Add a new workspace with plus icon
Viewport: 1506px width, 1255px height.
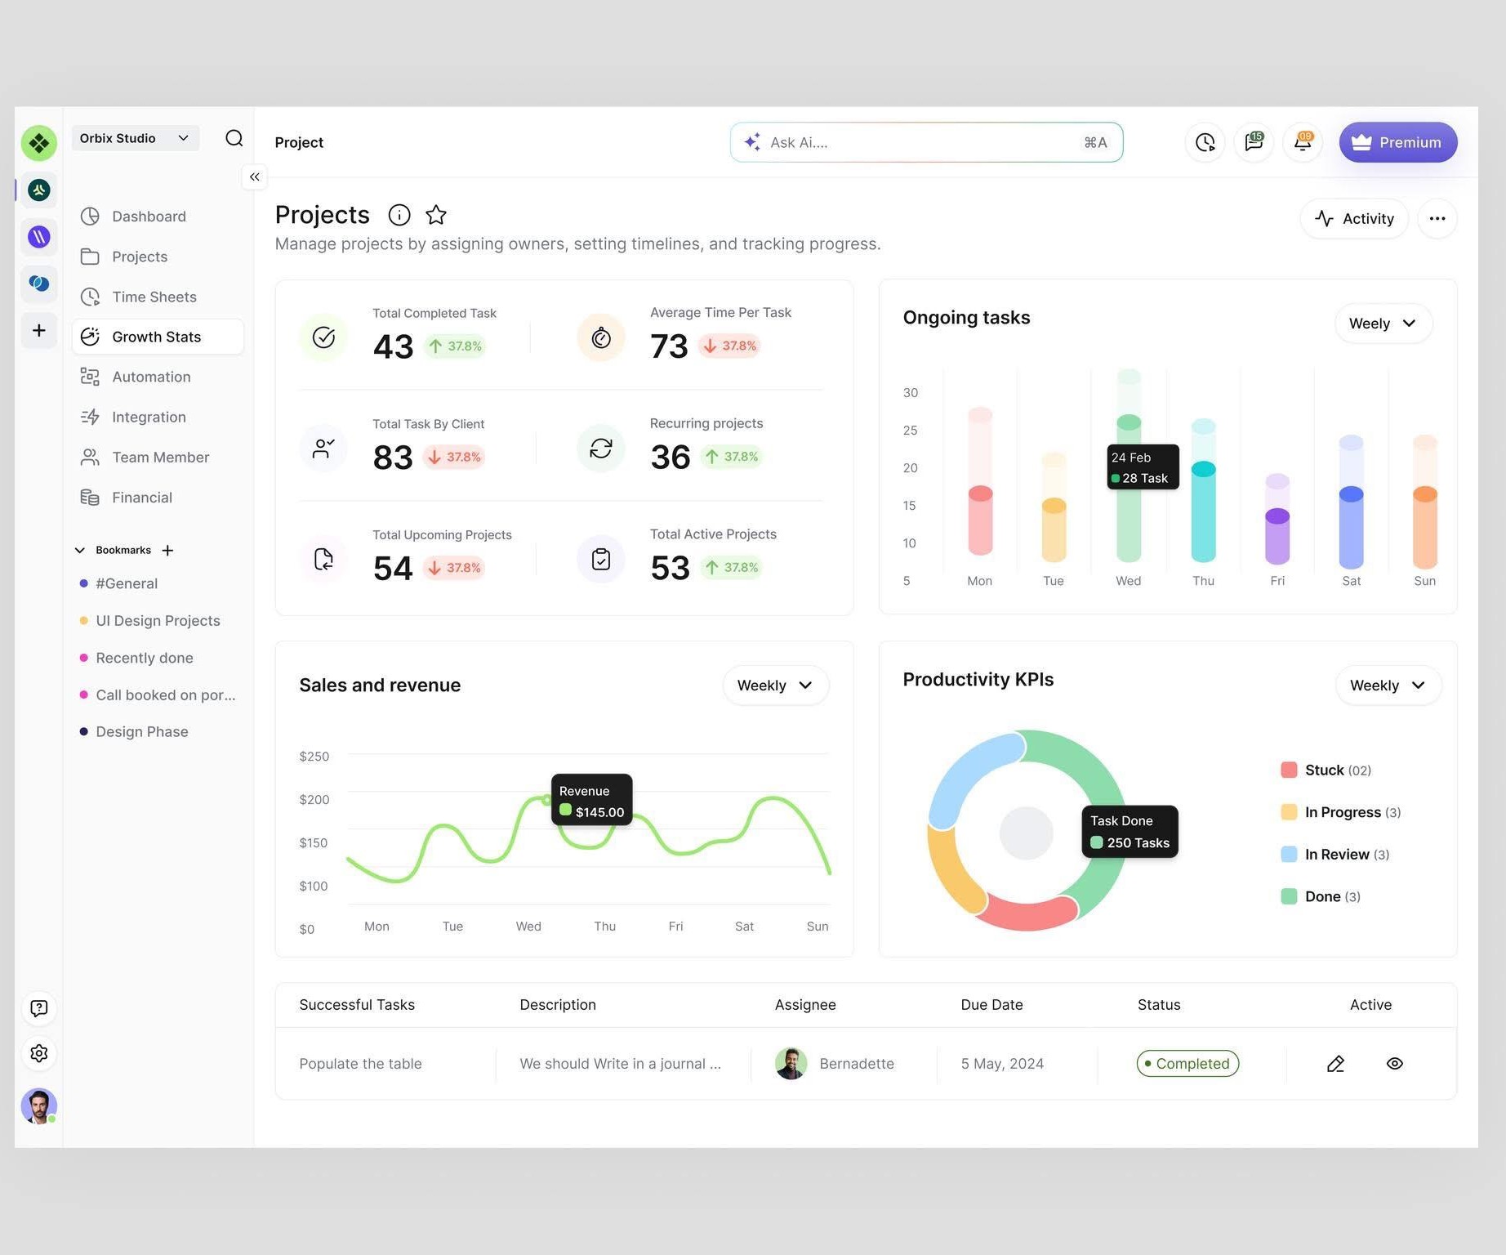(x=38, y=330)
